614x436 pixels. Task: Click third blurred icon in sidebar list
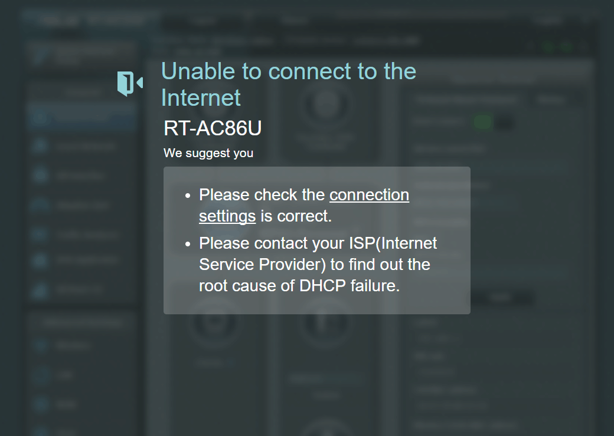point(40,175)
